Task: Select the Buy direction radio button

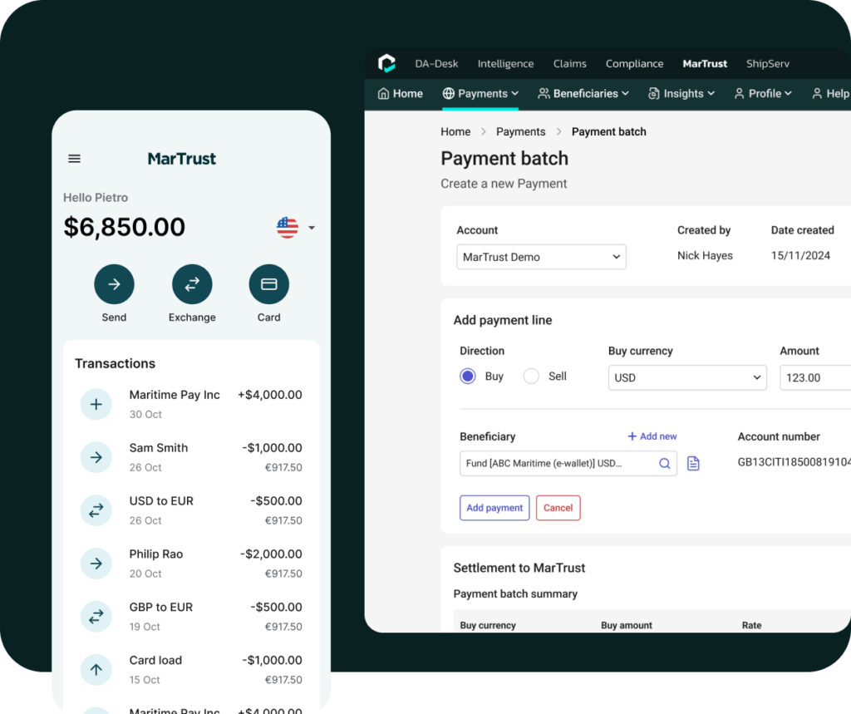Action: (x=467, y=376)
